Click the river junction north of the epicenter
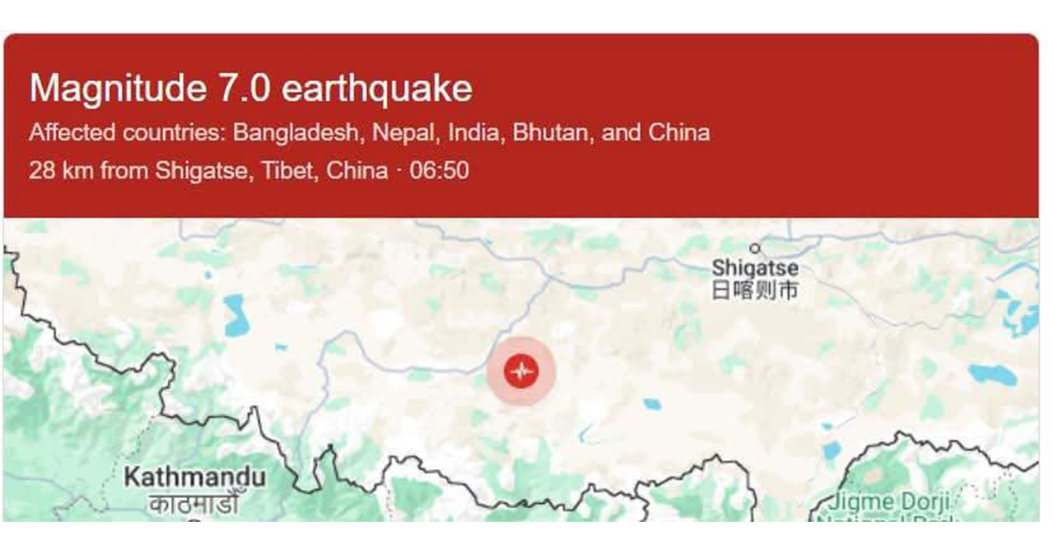The image size is (1054, 551). pos(551,277)
